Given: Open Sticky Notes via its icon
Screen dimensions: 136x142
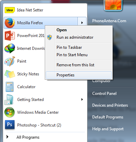Looking at the screenshot, I should pyautogui.click(x=10, y=74).
